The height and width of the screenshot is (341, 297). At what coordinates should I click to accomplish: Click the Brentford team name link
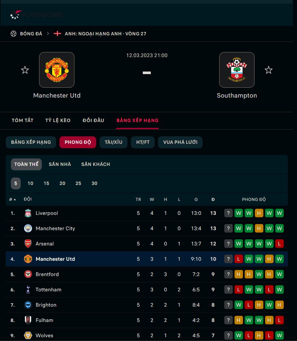47,274
